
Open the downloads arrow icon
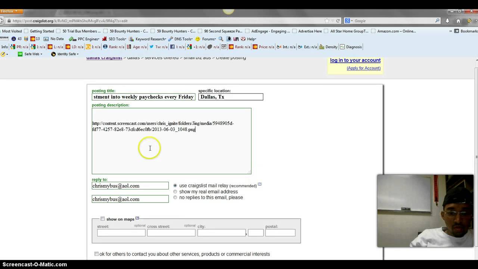pyautogui.click(x=447, y=21)
